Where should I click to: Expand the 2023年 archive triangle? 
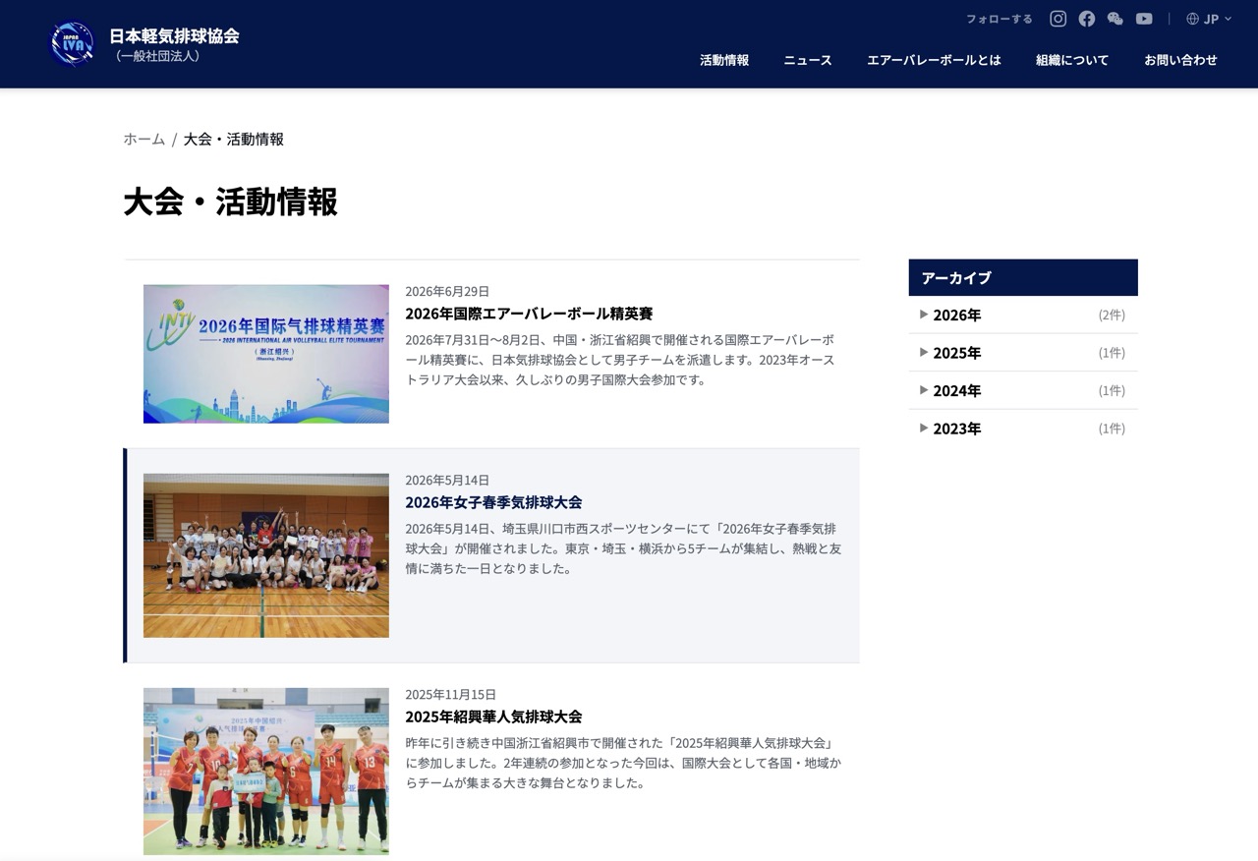pos(924,428)
